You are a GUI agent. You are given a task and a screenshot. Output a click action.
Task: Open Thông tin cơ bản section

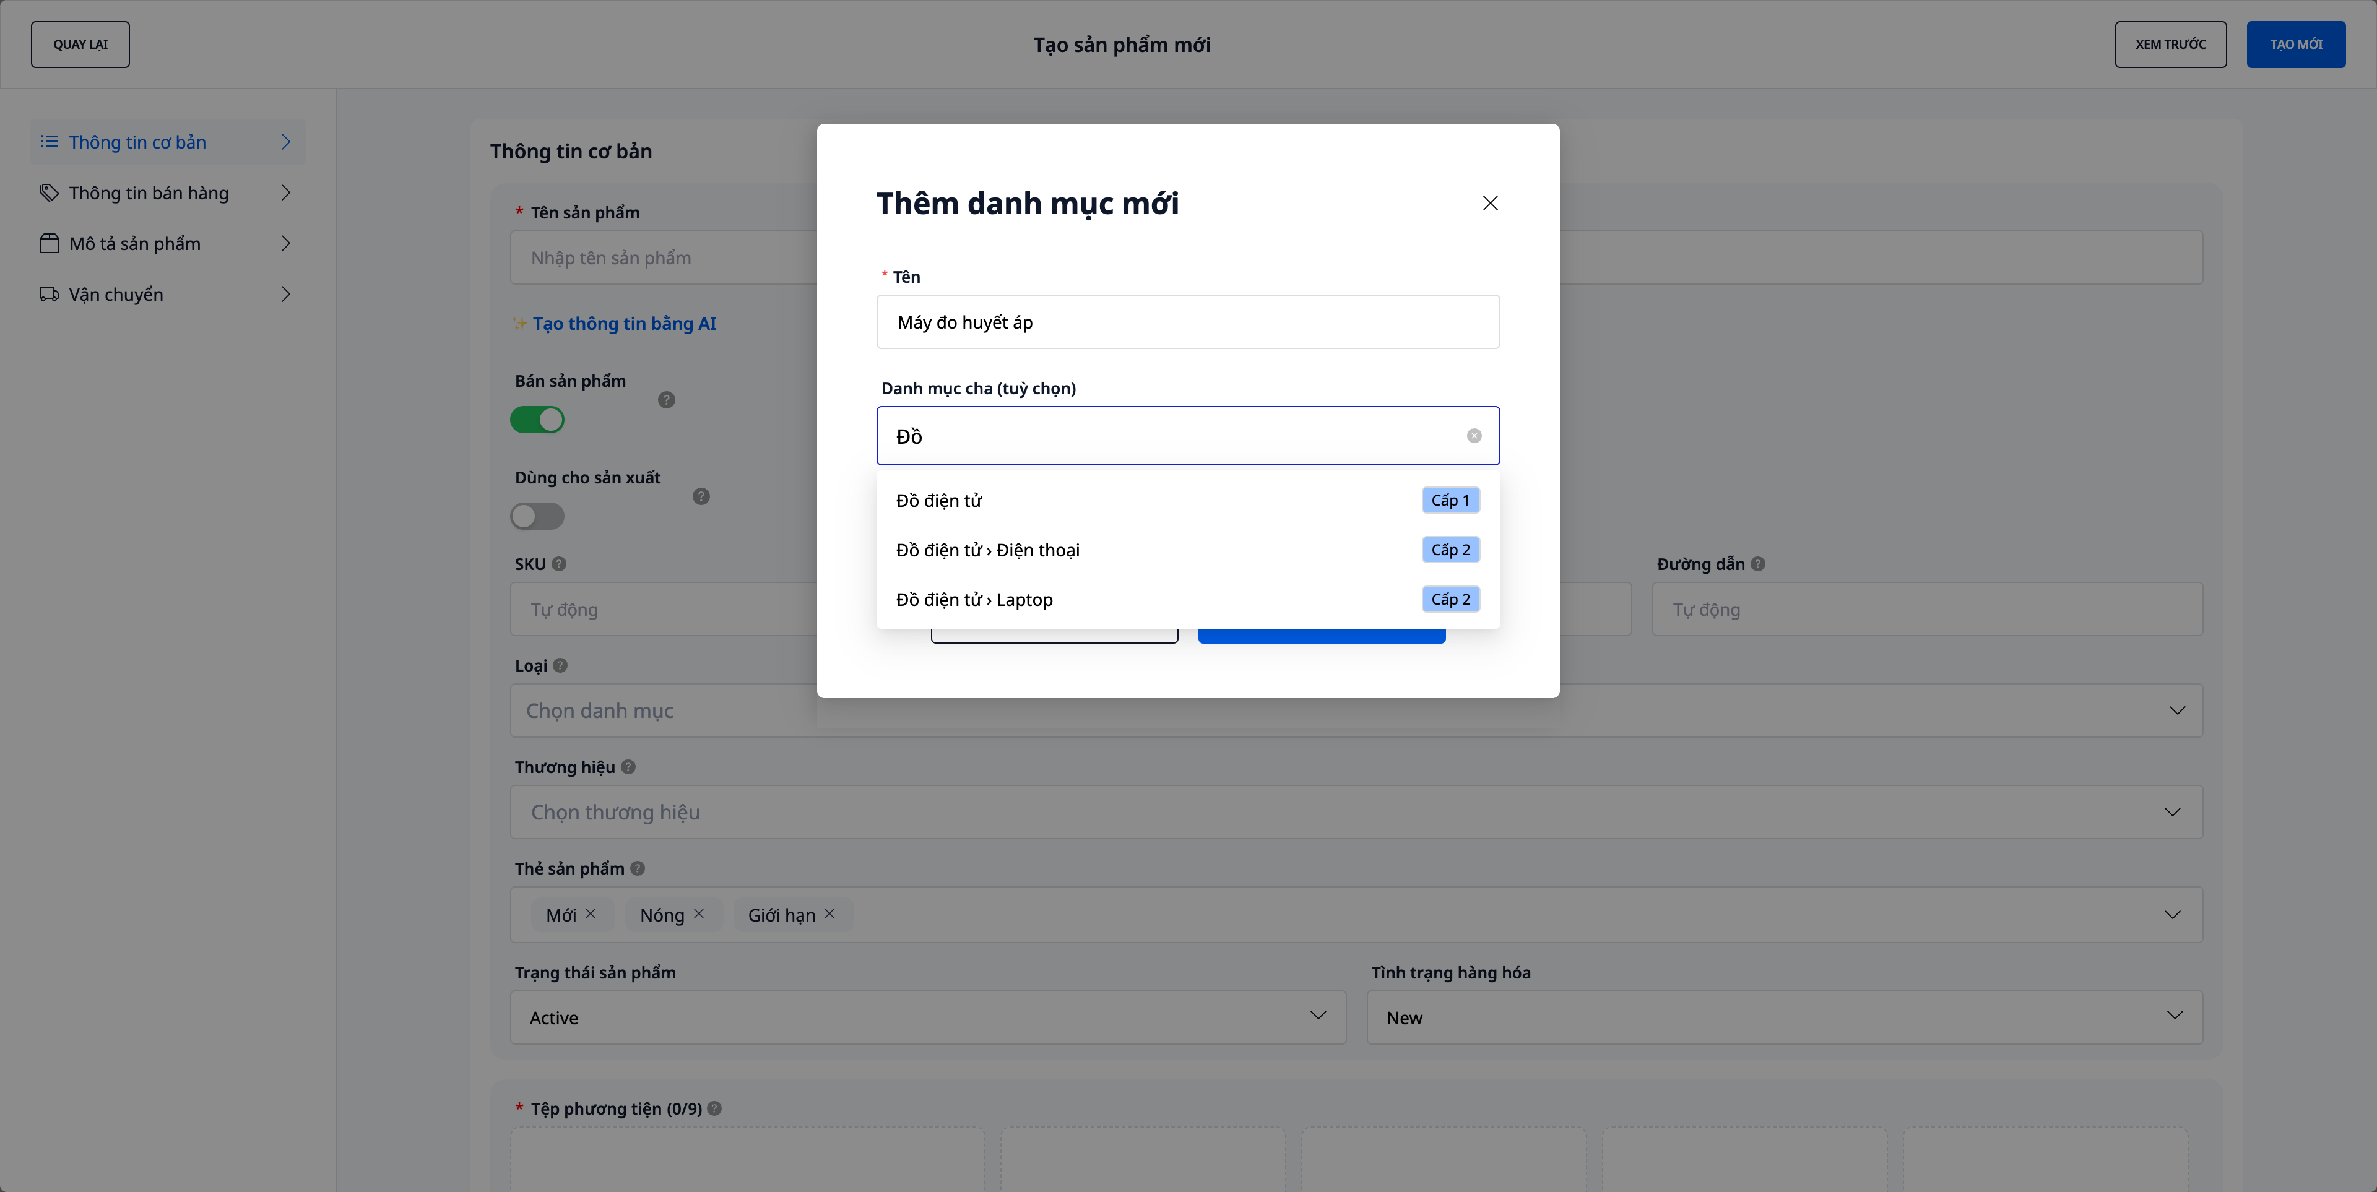(x=167, y=141)
